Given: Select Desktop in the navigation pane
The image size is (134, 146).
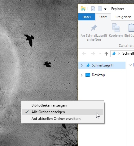Looking at the screenshot, I should [x=98, y=75].
